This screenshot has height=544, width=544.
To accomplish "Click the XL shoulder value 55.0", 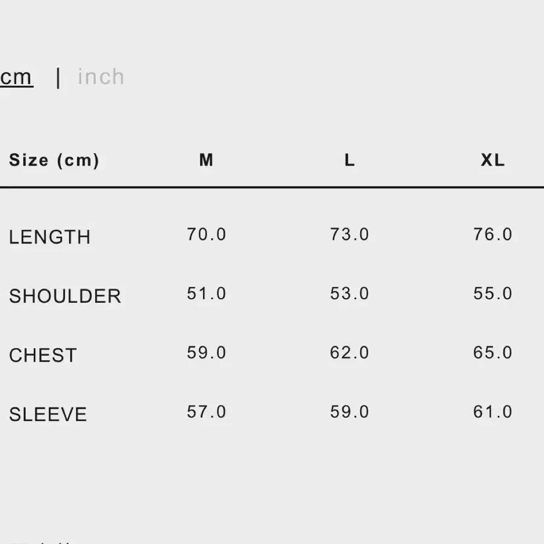I will pos(493,294).
